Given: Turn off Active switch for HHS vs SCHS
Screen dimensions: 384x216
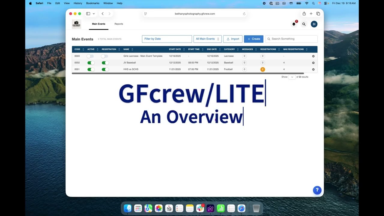Looking at the screenshot, I should [x=91, y=69].
